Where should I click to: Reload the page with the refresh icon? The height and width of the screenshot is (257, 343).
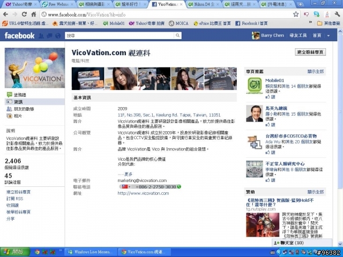coord(24,14)
